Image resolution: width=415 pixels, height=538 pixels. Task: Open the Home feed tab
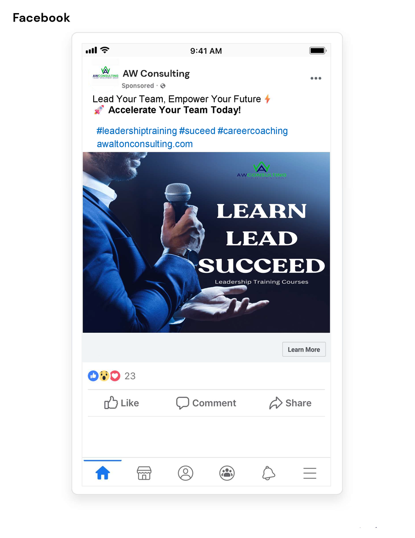click(x=103, y=473)
